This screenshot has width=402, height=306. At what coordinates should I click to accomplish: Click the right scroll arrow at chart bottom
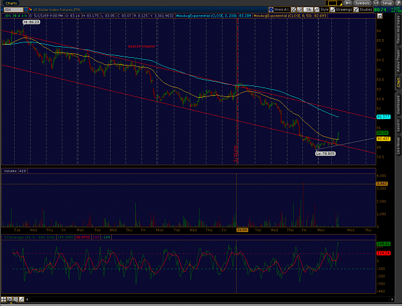392,299
